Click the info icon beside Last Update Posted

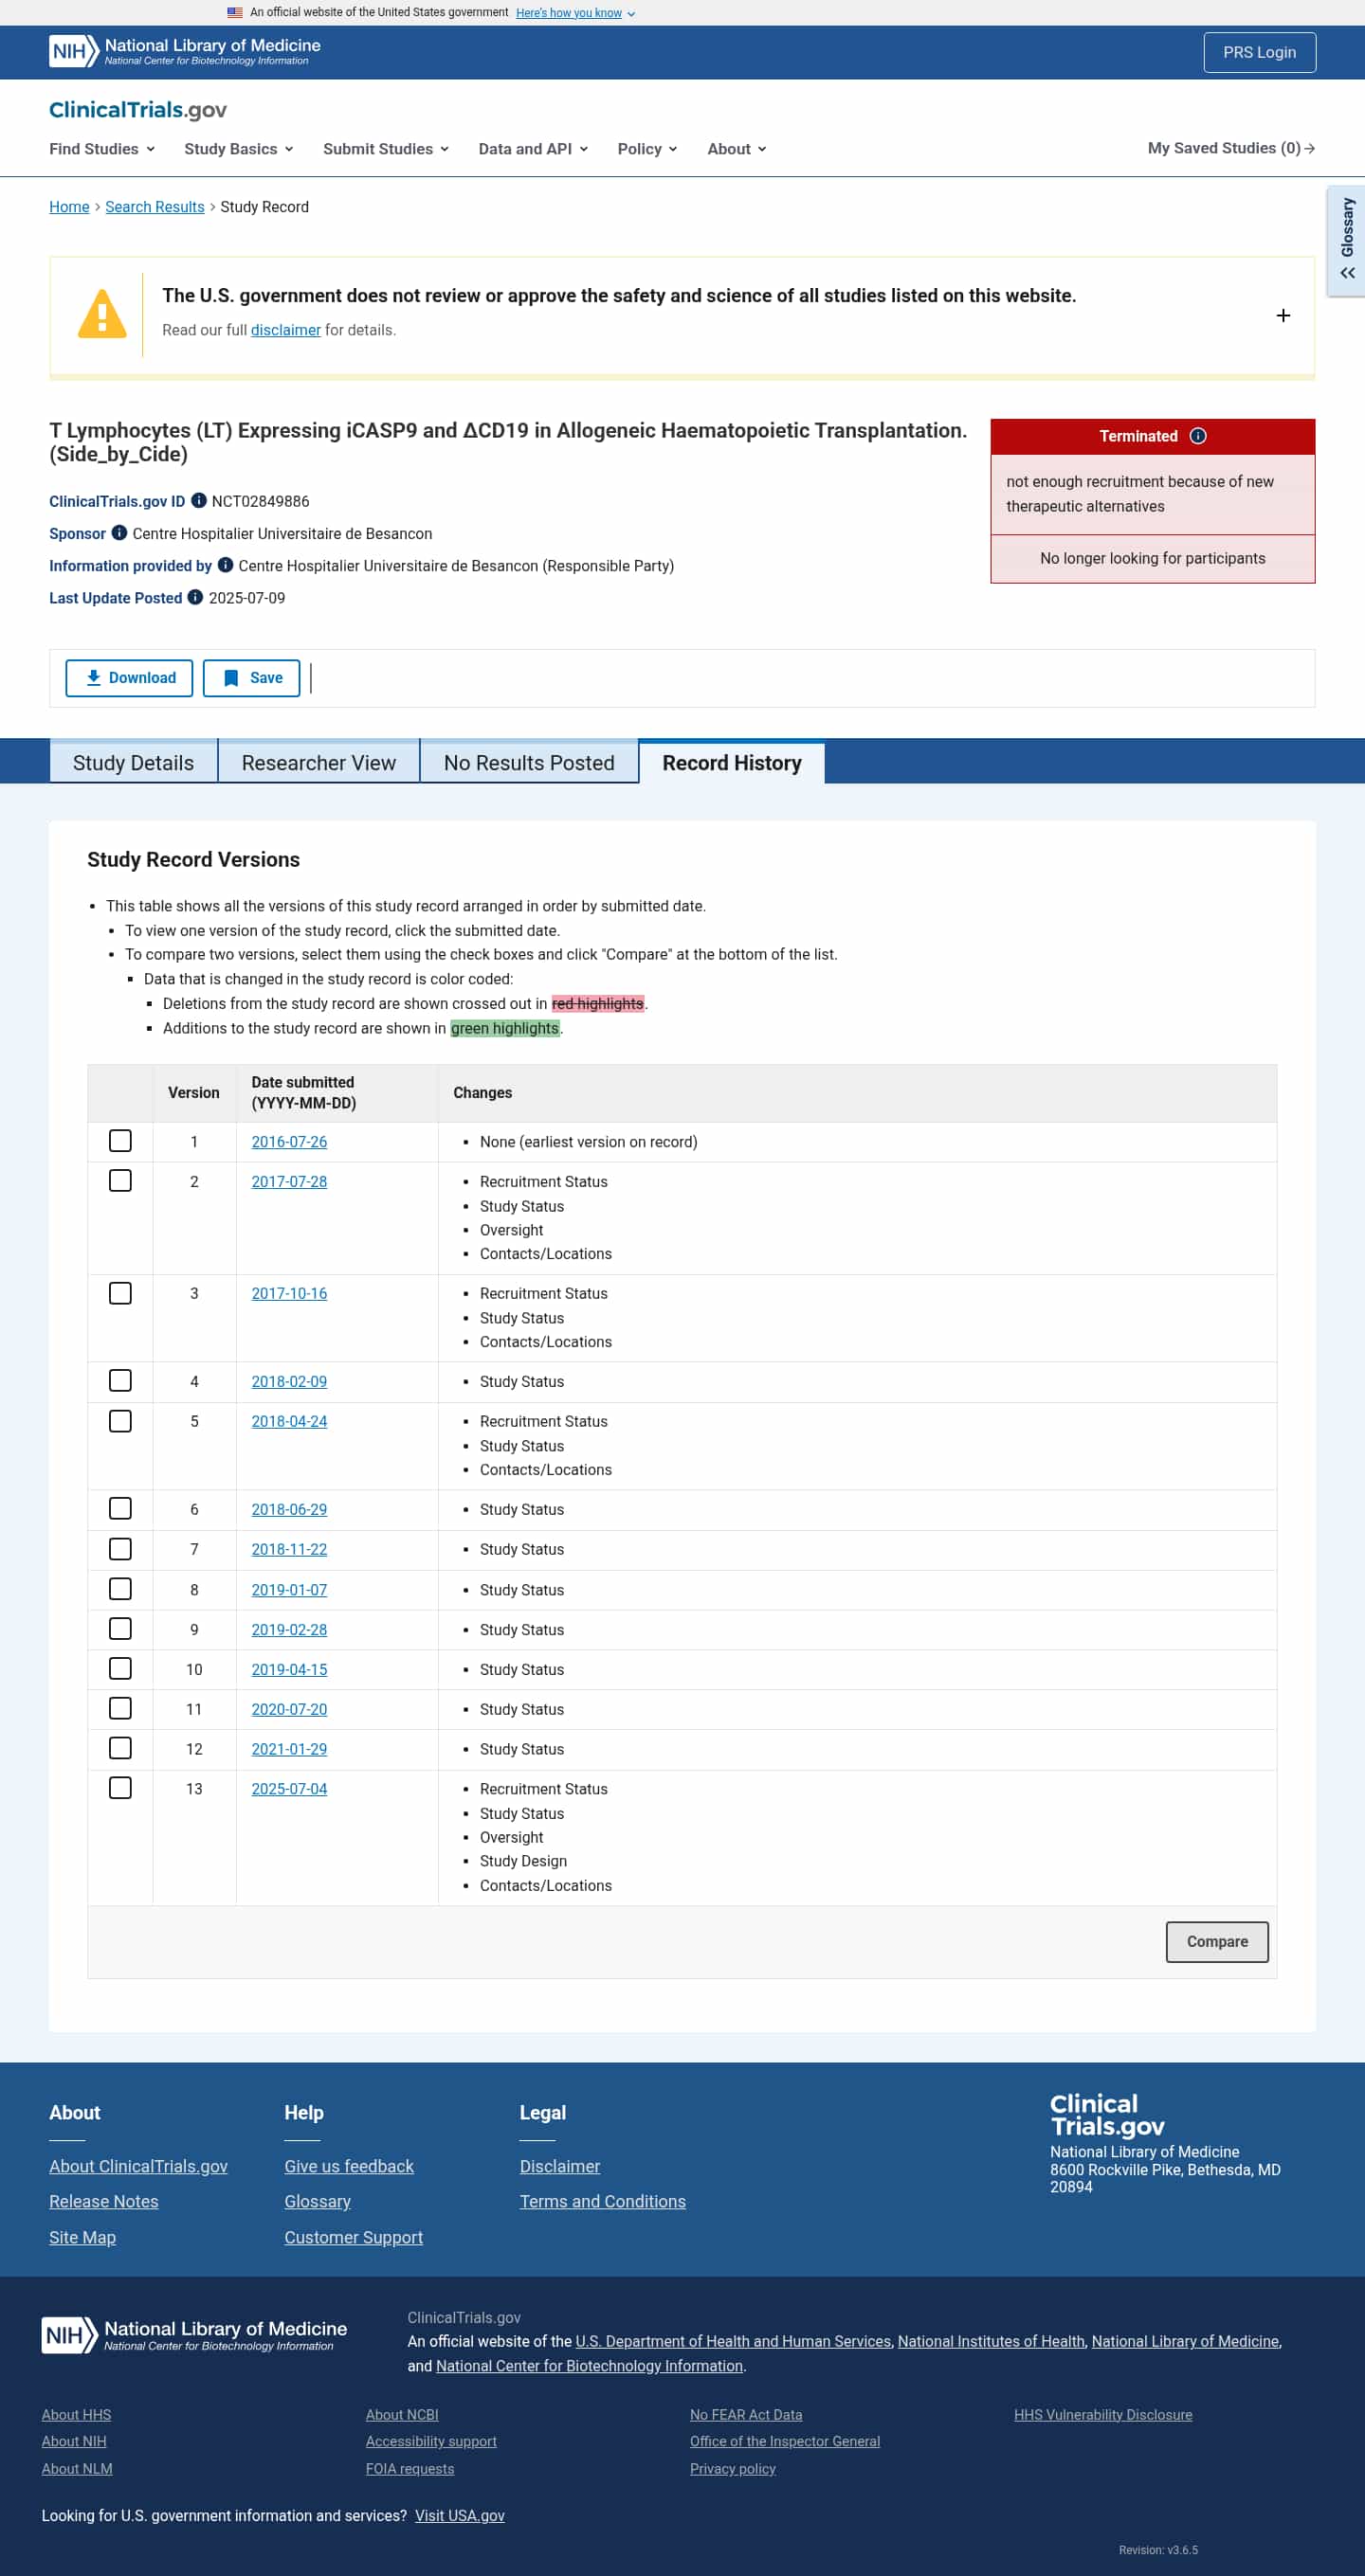click(x=195, y=597)
